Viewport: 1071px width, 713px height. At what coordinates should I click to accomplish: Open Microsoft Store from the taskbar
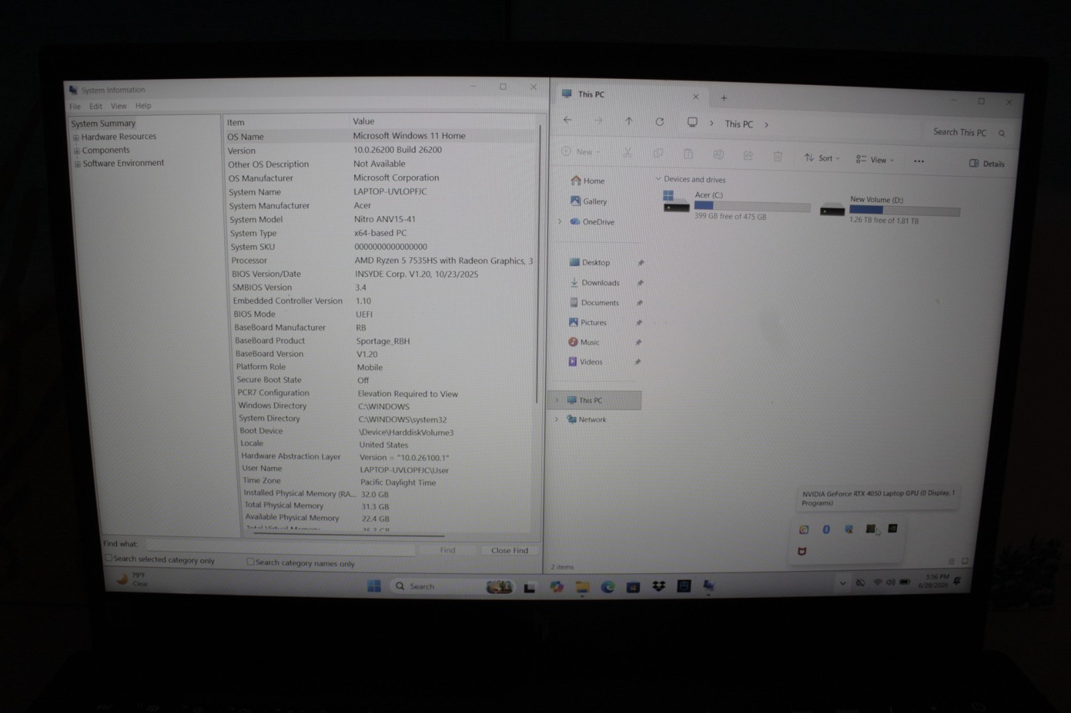(x=633, y=587)
